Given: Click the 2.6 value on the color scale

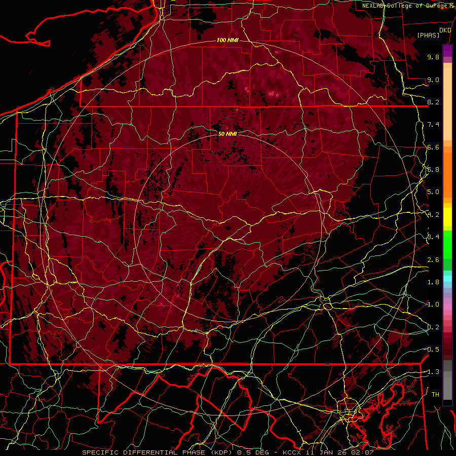Looking at the screenshot, I should click(433, 260).
